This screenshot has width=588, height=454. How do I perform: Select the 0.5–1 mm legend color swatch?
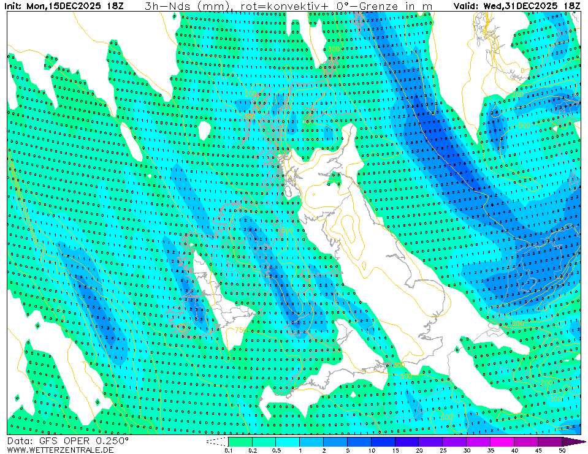(288, 441)
